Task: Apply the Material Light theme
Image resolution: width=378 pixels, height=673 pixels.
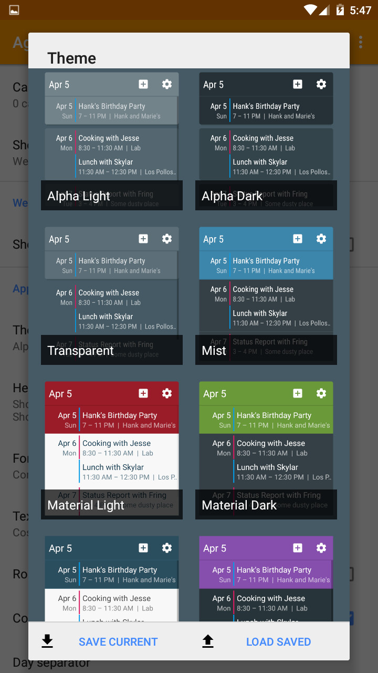Action: click(112, 451)
